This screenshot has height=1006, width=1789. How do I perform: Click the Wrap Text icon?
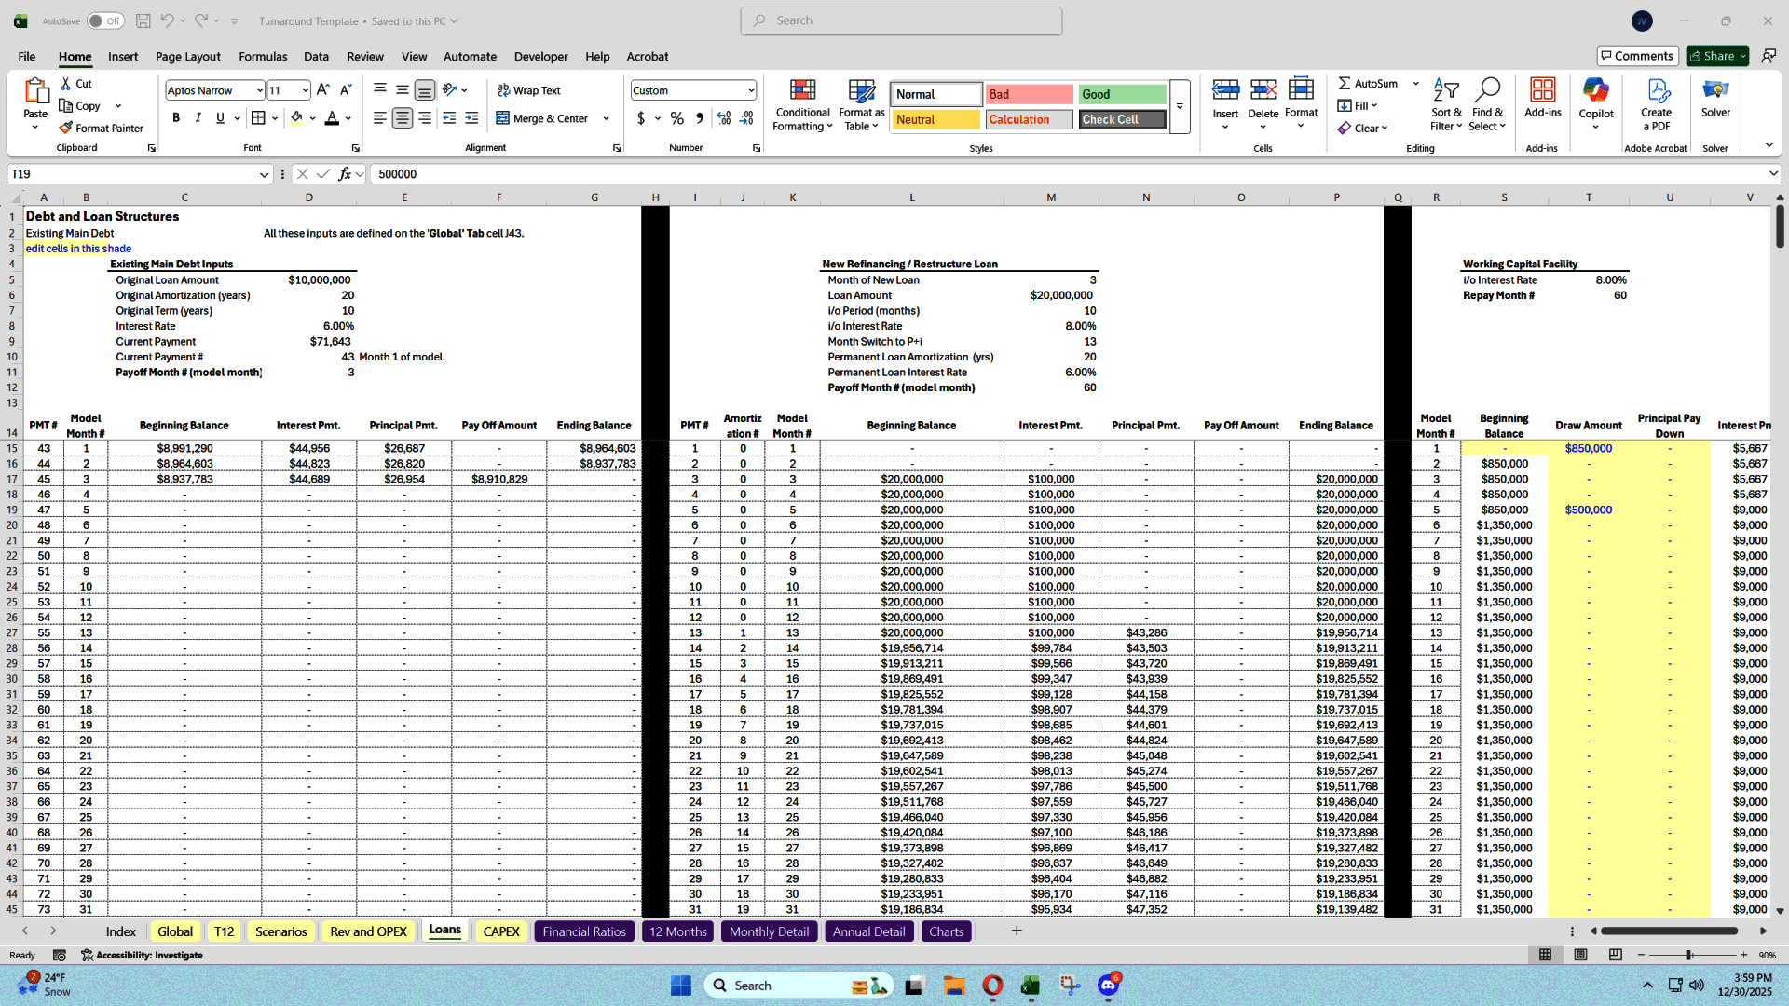(528, 90)
